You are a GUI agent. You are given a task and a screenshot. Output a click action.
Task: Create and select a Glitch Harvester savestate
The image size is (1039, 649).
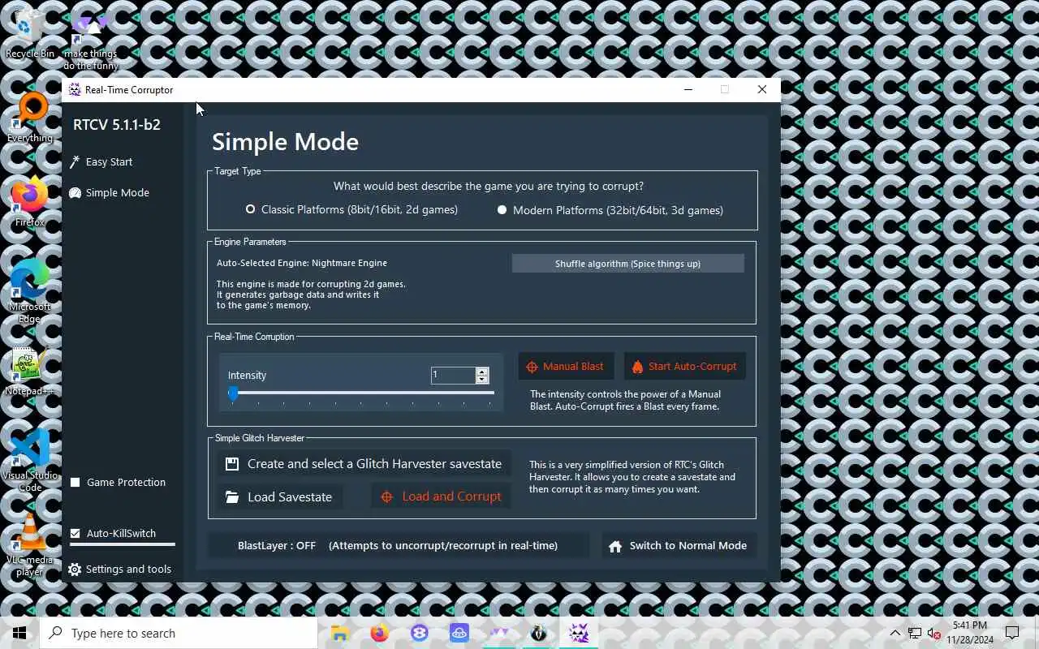pos(364,464)
